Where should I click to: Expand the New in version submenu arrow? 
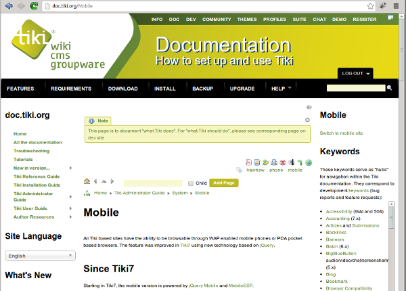(x=70, y=168)
